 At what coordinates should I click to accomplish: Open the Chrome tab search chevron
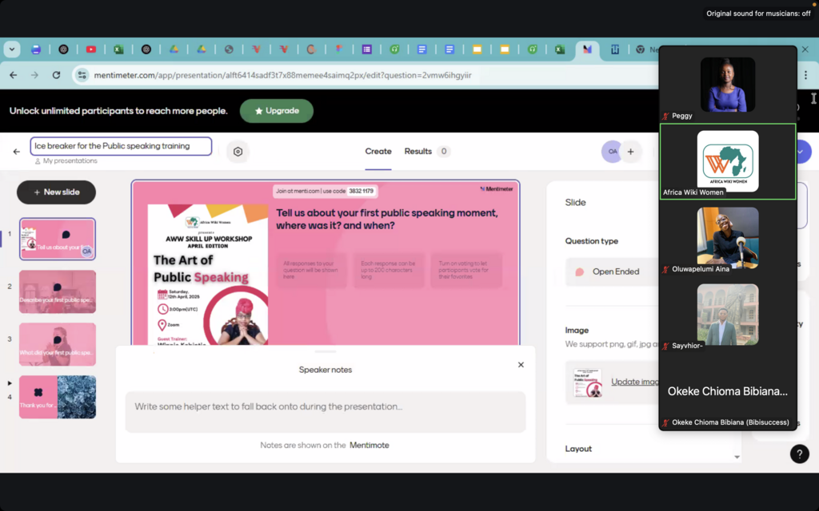[11, 50]
